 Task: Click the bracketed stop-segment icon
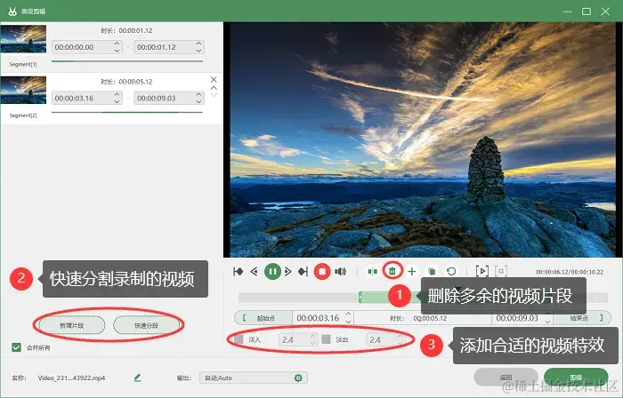[x=501, y=271]
